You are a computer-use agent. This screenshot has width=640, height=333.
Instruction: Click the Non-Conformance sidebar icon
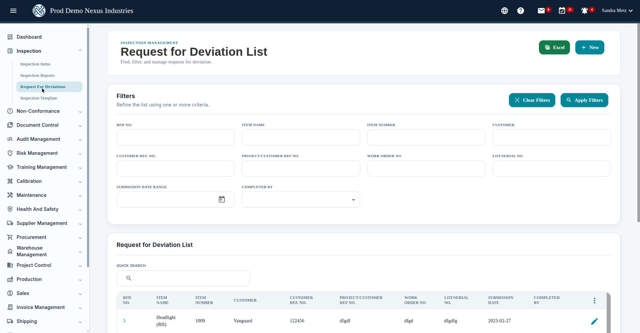click(x=10, y=111)
